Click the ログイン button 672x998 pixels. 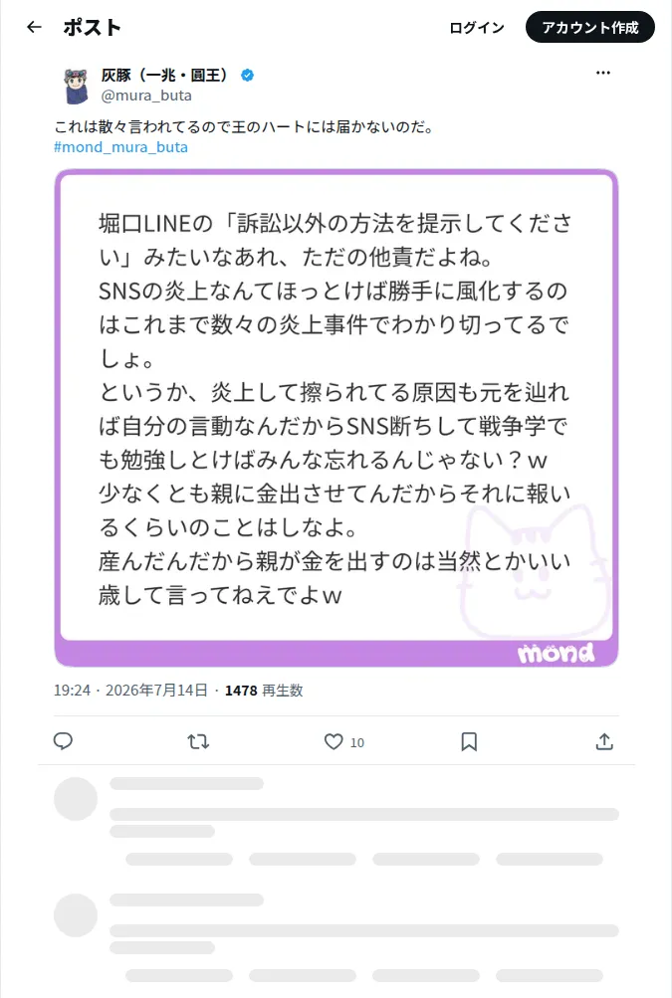point(477,28)
